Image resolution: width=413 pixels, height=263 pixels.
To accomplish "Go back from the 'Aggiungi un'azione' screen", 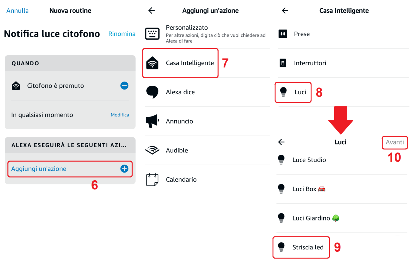I will (x=152, y=11).
